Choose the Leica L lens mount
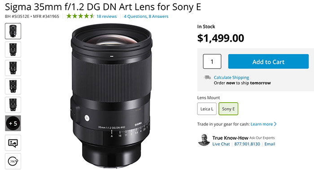Screen dimensions: 314x170 207,109
